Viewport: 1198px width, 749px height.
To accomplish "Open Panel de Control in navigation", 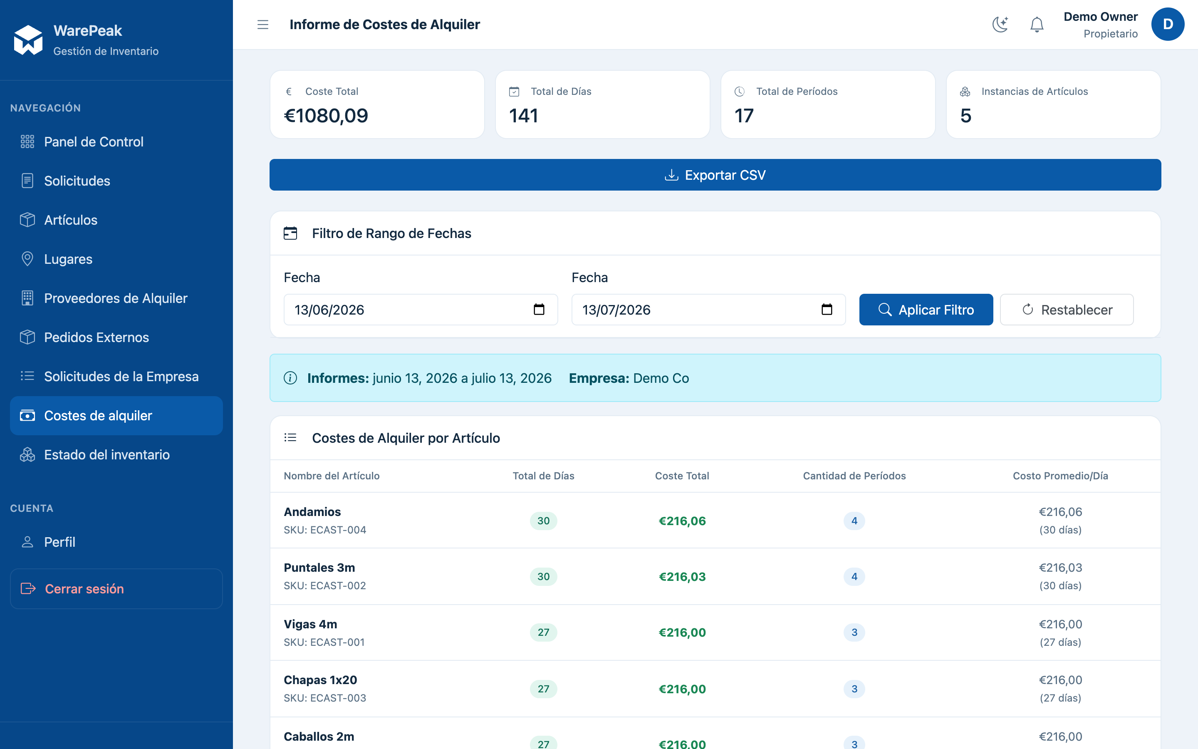I will coord(116,141).
